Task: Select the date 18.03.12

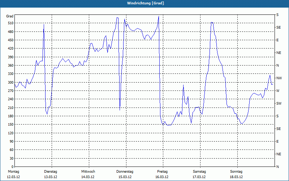Action: tap(236, 177)
